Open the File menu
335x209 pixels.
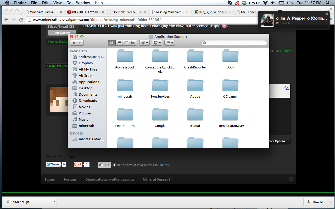coord(34,3)
